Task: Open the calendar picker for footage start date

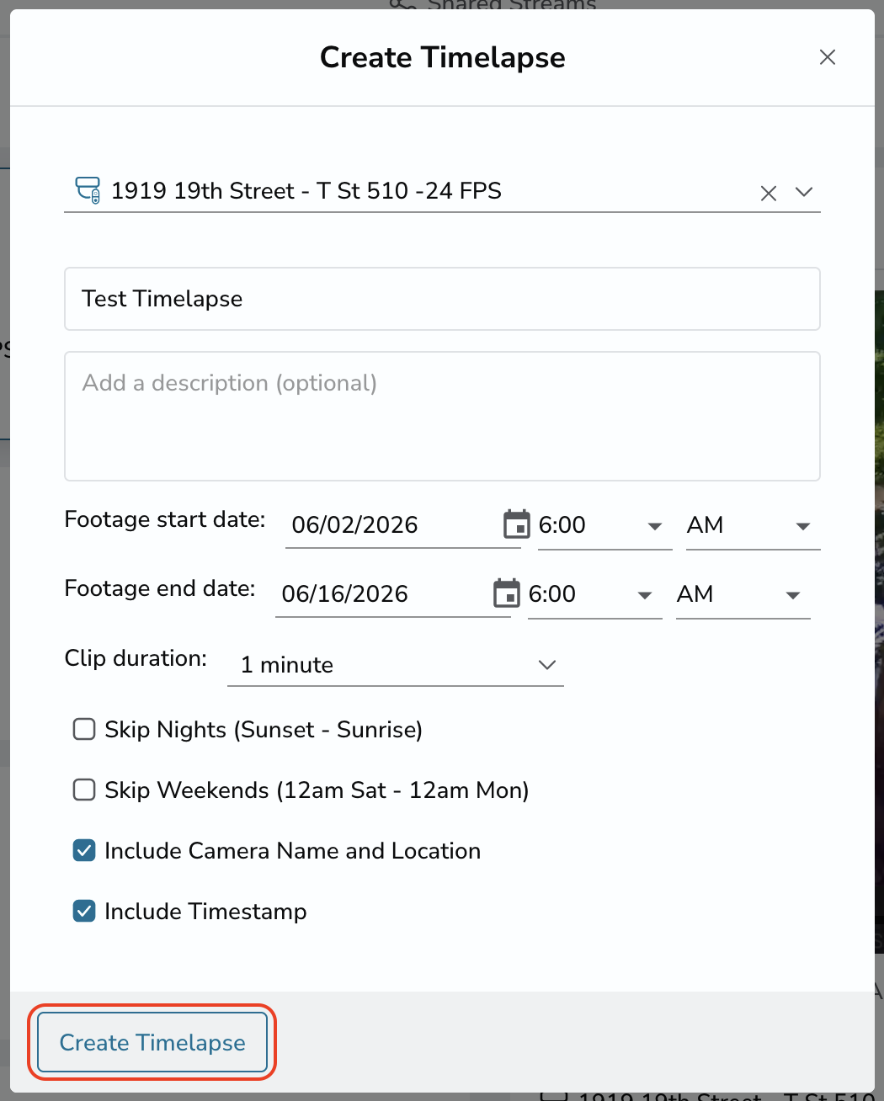Action: pyautogui.click(x=516, y=524)
